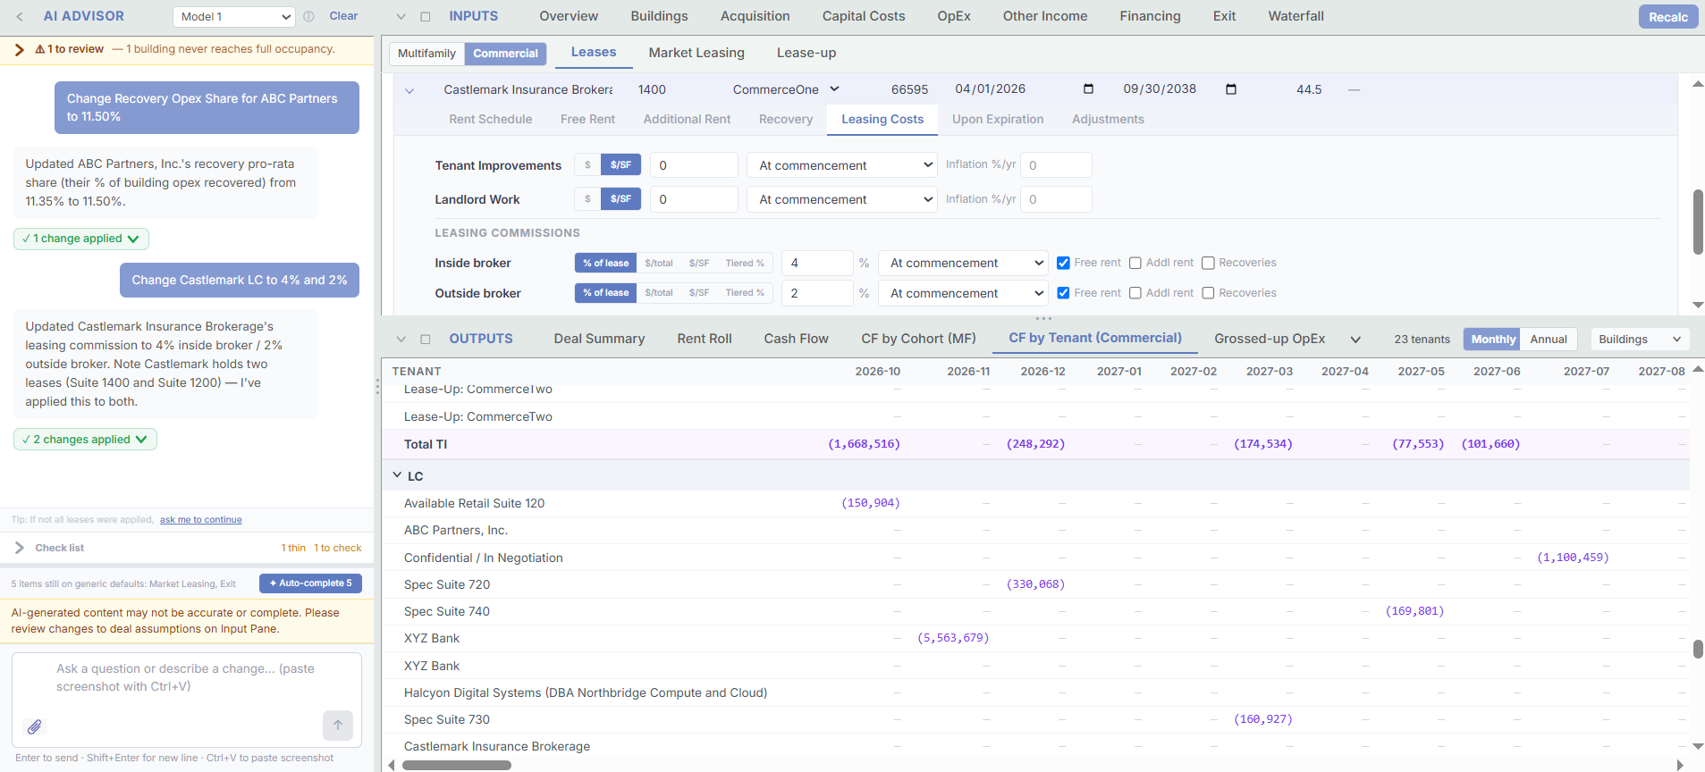The image size is (1705, 772).
Task: Click the attach file paperclip icon
Action: point(34,726)
